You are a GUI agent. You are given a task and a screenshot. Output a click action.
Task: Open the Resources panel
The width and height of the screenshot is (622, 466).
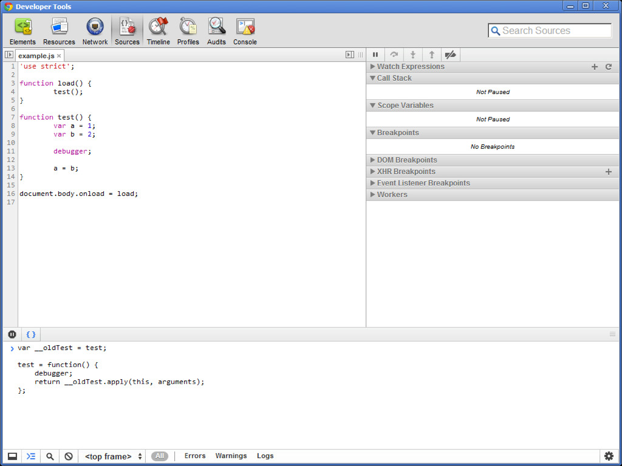[x=59, y=32]
